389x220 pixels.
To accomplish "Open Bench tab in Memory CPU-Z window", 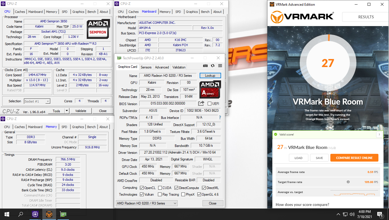I will pos(92,127).
